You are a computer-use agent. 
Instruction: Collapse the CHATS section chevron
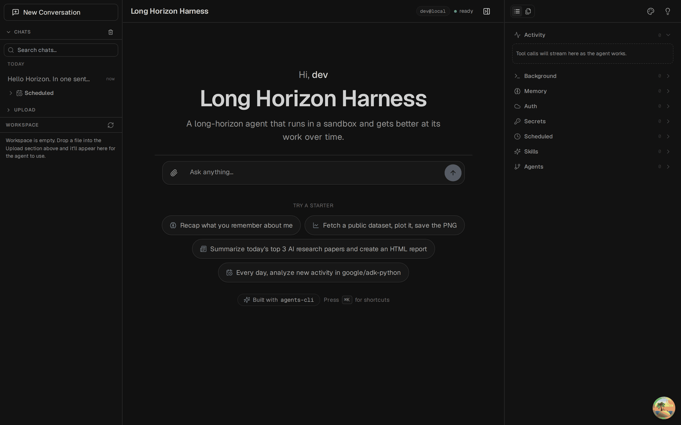9,32
